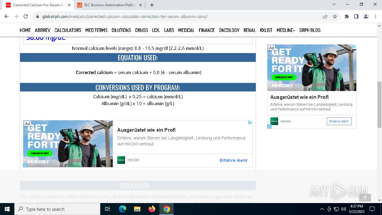This screenshot has width=382, height=215.
Task: Click the HiKOKI logo in banner ad
Action: [x=121, y=160]
